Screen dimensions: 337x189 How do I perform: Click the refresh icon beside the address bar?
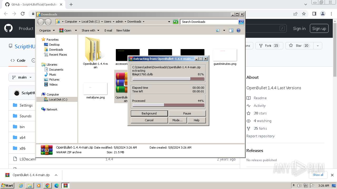(176, 22)
